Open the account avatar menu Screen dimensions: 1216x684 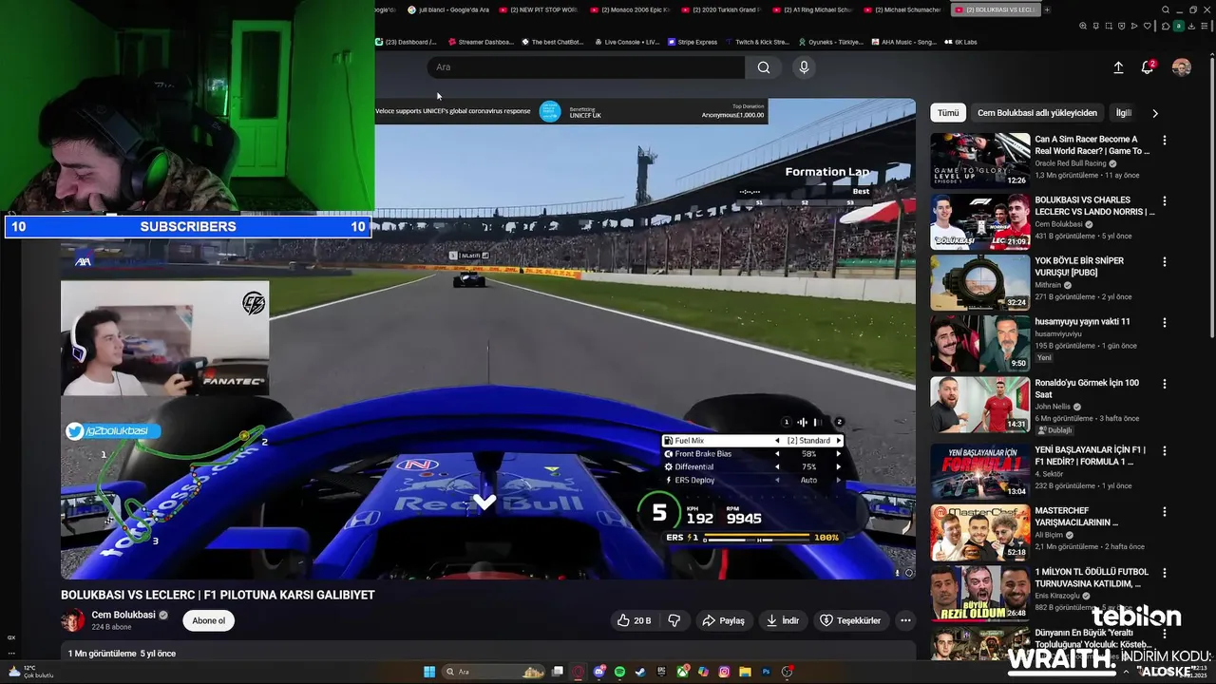point(1182,67)
